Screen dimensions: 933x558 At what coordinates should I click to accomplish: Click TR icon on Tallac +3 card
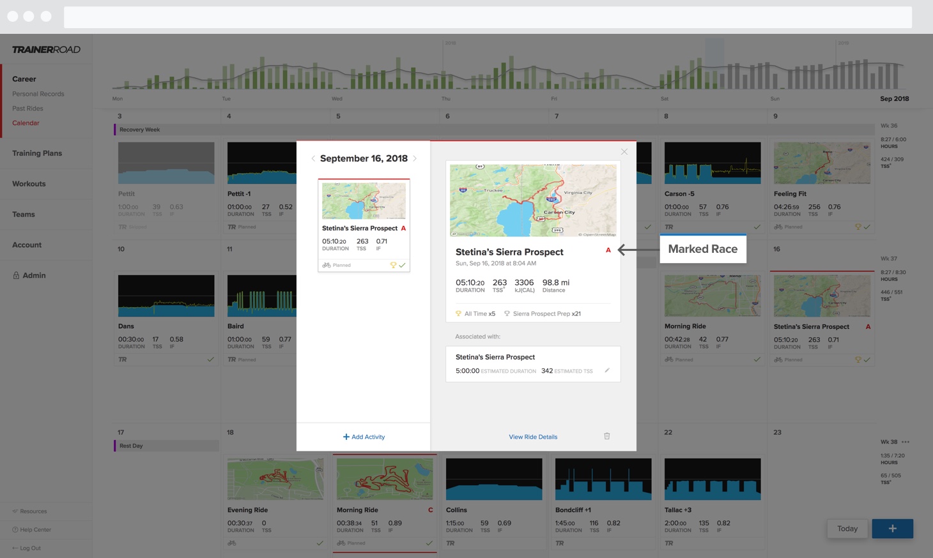coord(669,543)
